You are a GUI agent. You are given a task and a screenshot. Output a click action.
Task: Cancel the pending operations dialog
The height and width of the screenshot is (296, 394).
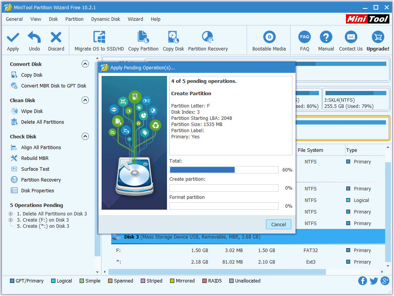pos(278,224)
